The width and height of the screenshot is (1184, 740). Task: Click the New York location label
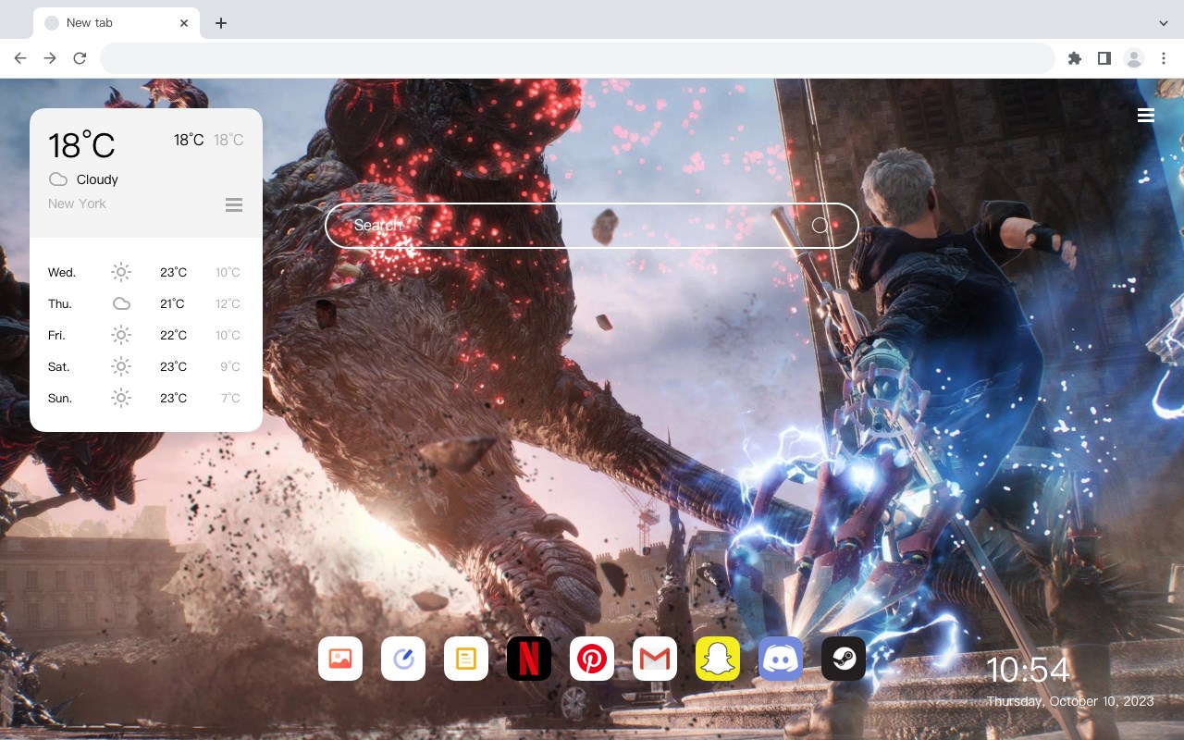tap(77, 203)
